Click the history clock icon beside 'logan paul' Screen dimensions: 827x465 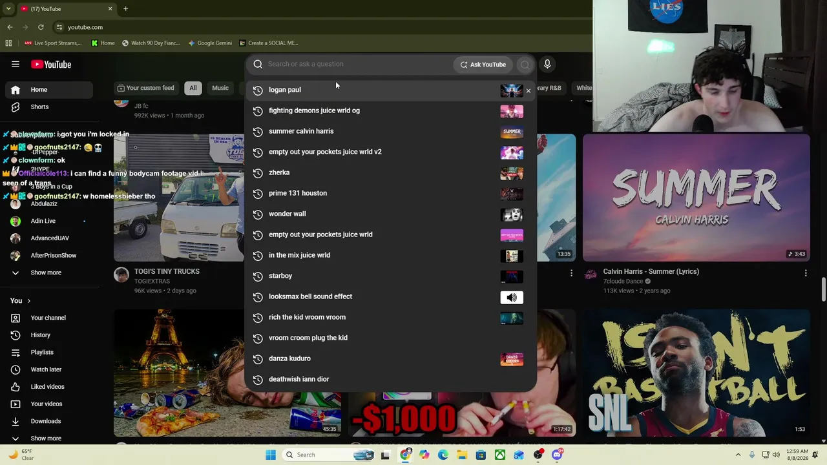(x=258, y=90)
